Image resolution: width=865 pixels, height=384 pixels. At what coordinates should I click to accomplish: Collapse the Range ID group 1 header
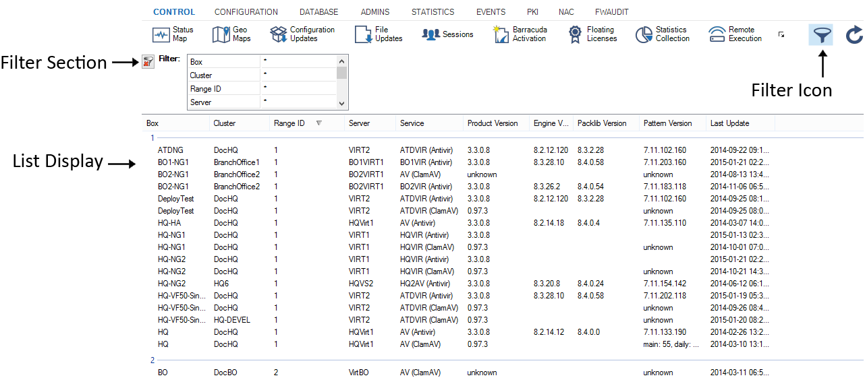[x=152, y=138]
